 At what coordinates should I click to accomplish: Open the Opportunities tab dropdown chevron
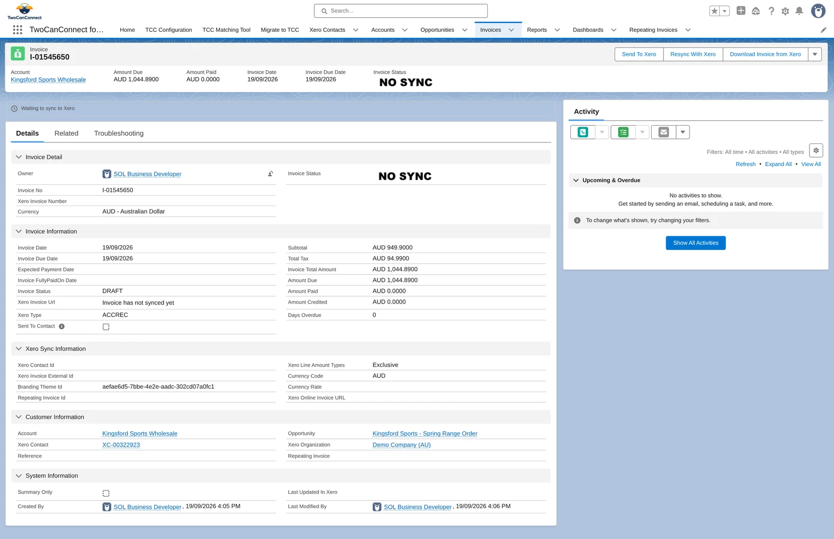pyautogui.click(x=465, y=30)
